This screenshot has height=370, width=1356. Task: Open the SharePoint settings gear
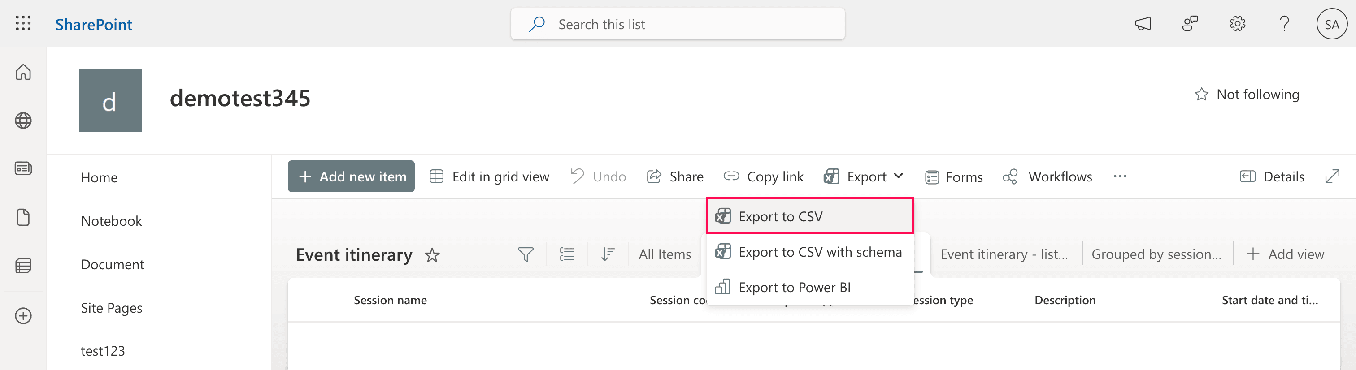(1238, 24)
